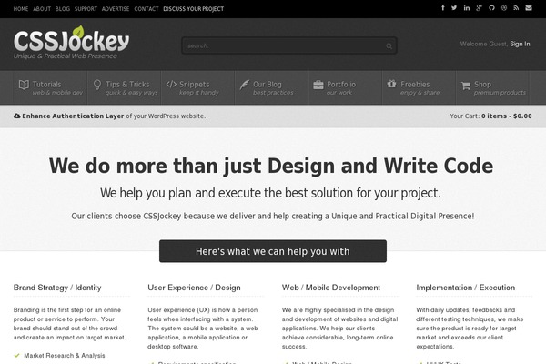Click the User Experience / Design heading
546x364 pixels.
[x=194, y=288]
